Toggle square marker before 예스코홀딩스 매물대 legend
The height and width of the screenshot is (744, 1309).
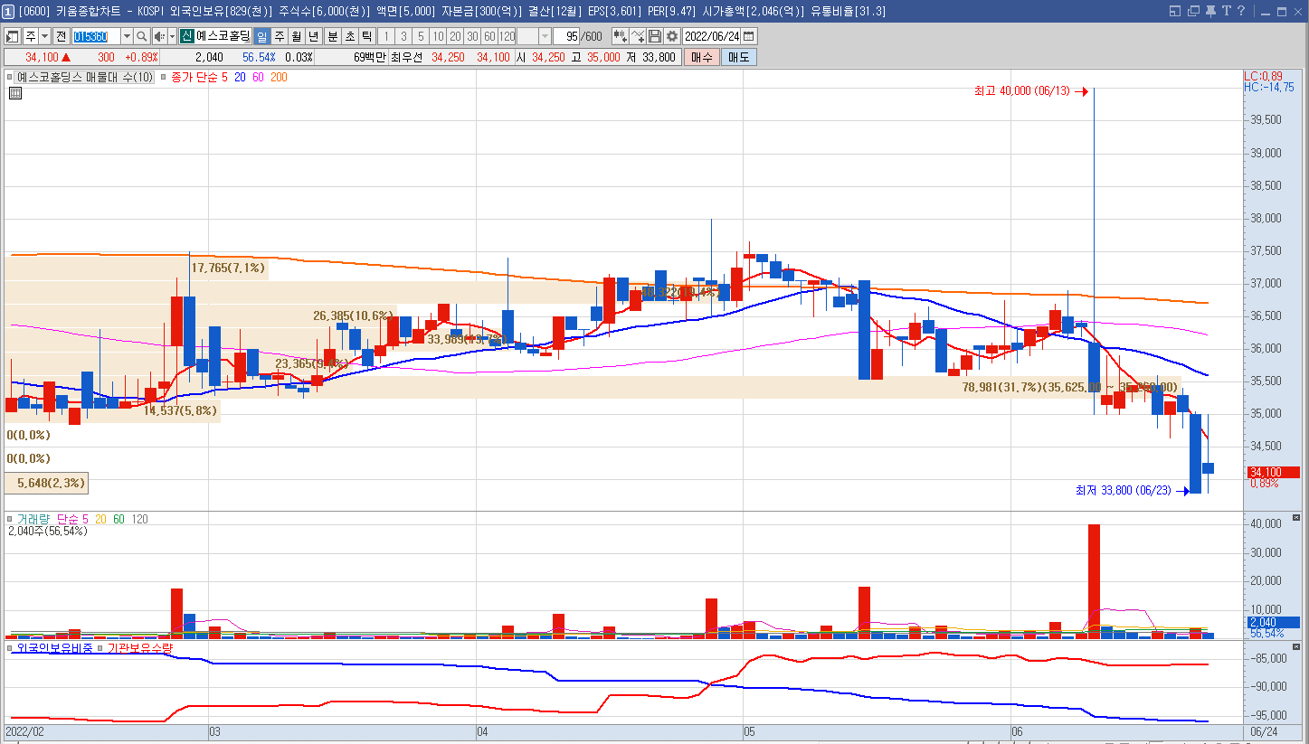[11, 78]
